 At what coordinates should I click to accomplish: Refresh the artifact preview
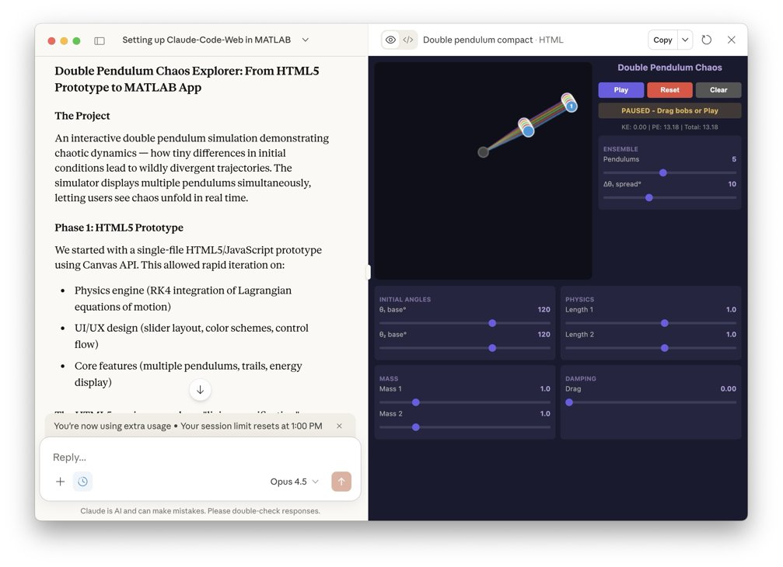point(706,40)
